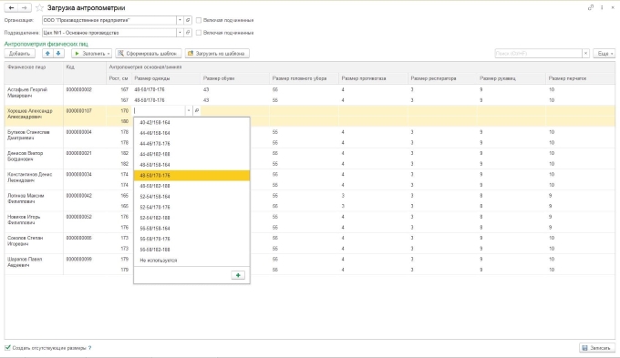This screenshot has width=620, height=358.
Task: Click Загрузить из шаблона button
Action: (217, 54)
